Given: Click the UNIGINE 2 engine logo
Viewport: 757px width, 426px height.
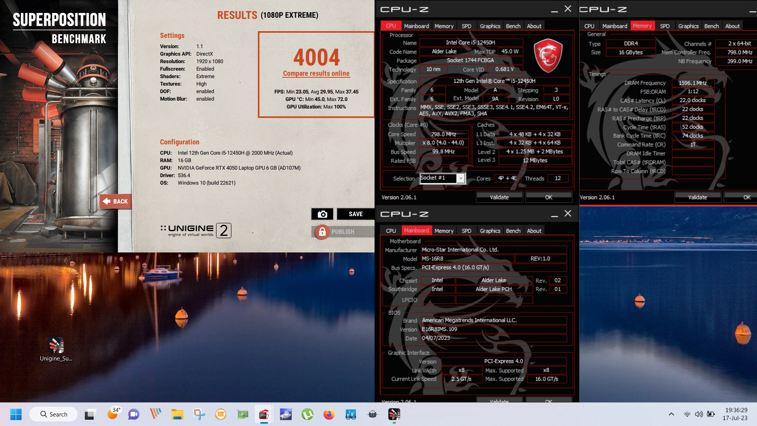Looking at the screenshot, I should [196, 230].
